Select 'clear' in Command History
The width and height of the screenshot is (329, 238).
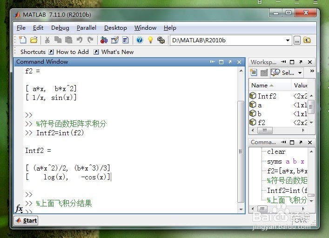pos(276,152)
